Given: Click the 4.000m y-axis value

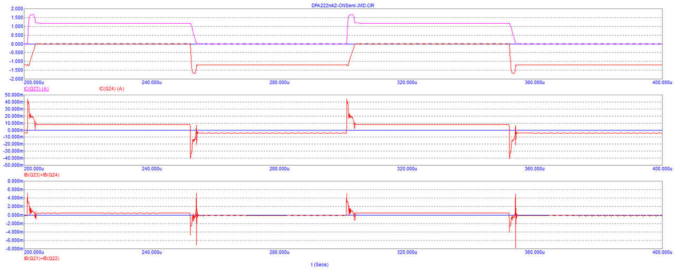Looking at the screenshot, I should coord(15,198).
